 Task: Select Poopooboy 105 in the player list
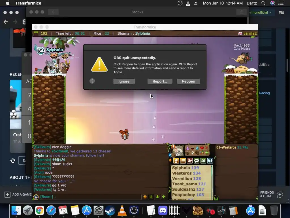coord(188,195)
